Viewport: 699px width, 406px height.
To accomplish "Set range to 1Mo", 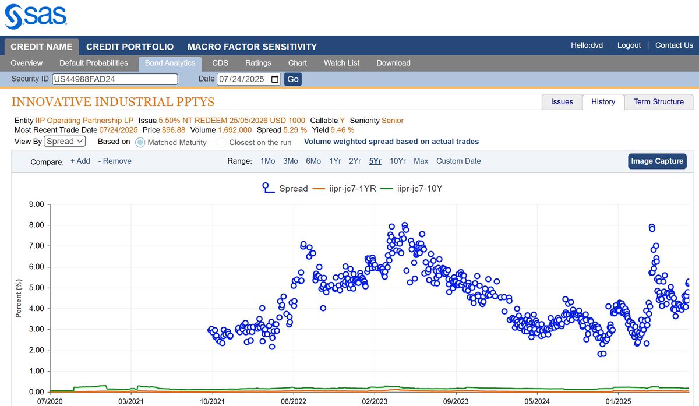I will pyautogui.click(x=268, y=161).
